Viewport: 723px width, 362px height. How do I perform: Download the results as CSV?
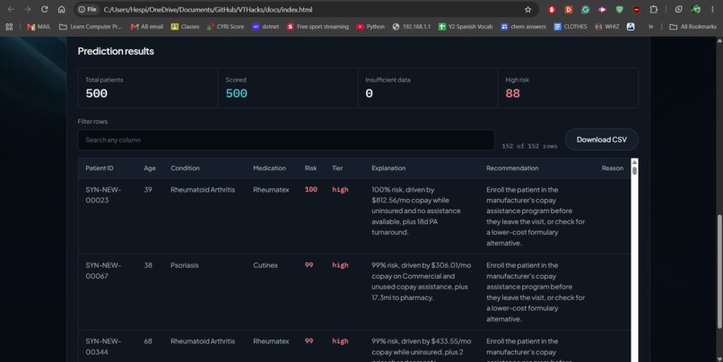tap(602, 140)
